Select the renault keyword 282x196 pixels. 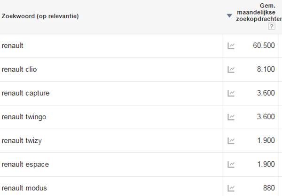[12, 46]
